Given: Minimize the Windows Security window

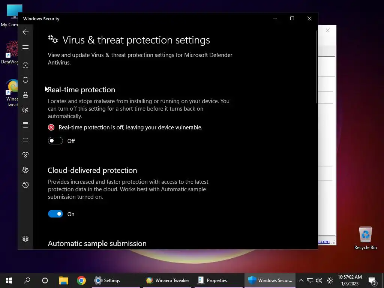Looking at the screenshot, I should point(275,18).
